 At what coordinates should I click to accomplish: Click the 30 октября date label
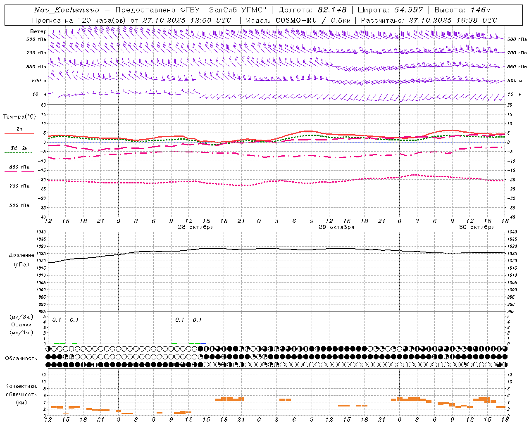point(477,227)
